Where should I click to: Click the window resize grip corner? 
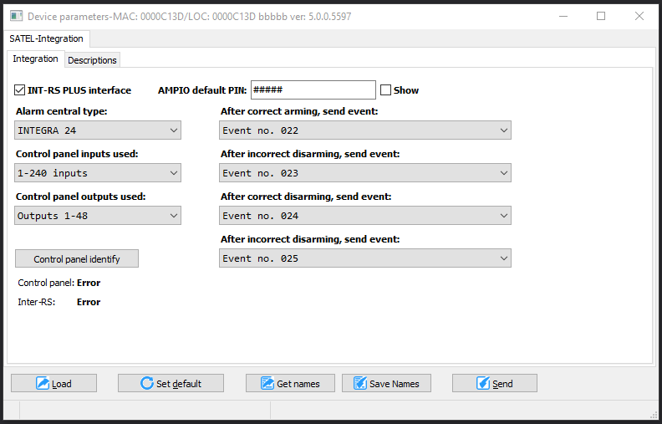point(654,415)
